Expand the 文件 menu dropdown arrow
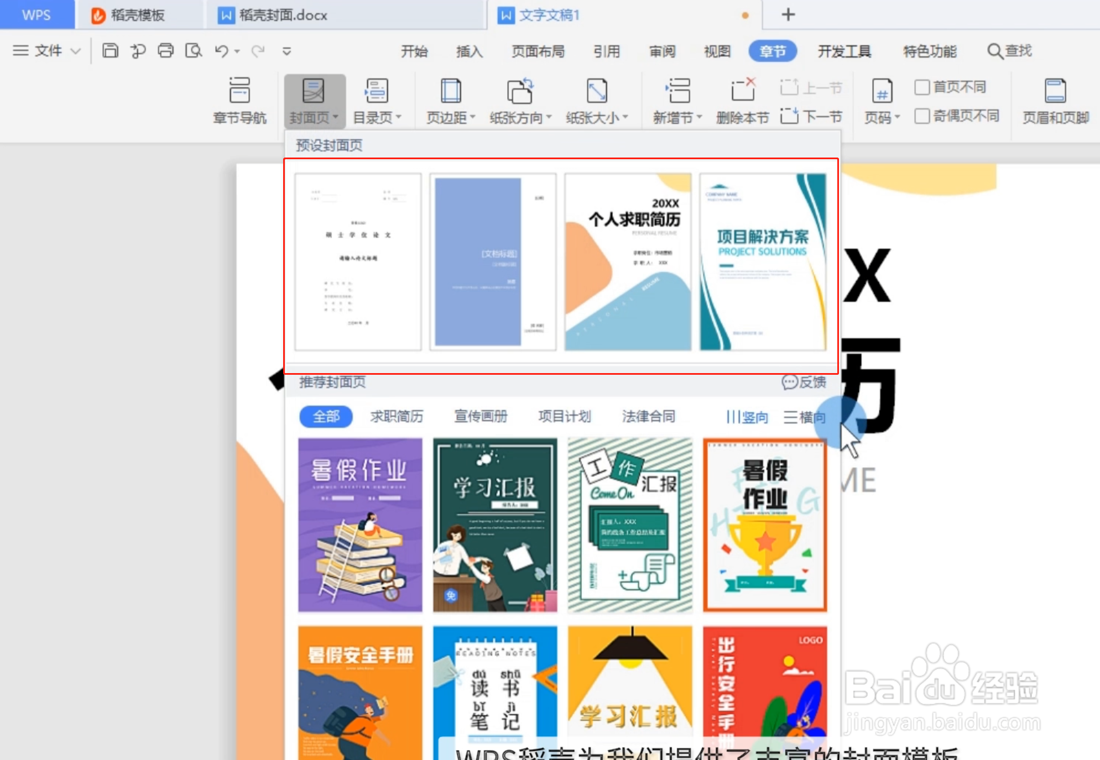This screenshot has height=760, width=1100. [x=76, y=51]
